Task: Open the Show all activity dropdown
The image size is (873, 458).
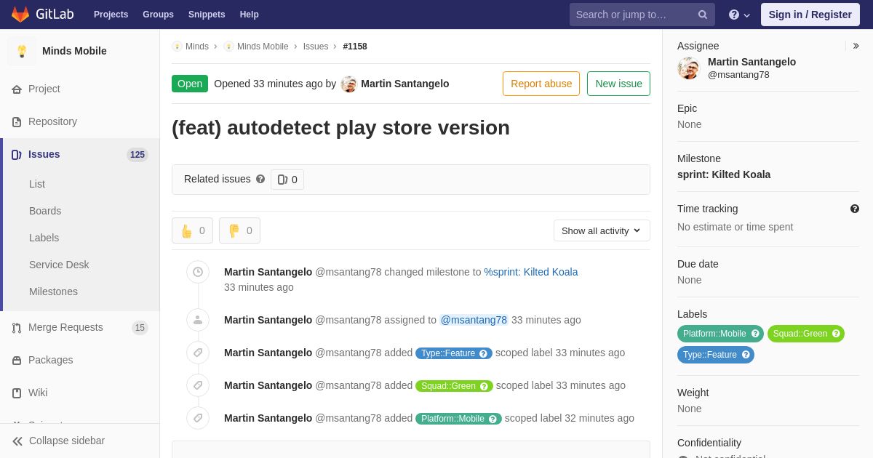Action: [602, 230]
